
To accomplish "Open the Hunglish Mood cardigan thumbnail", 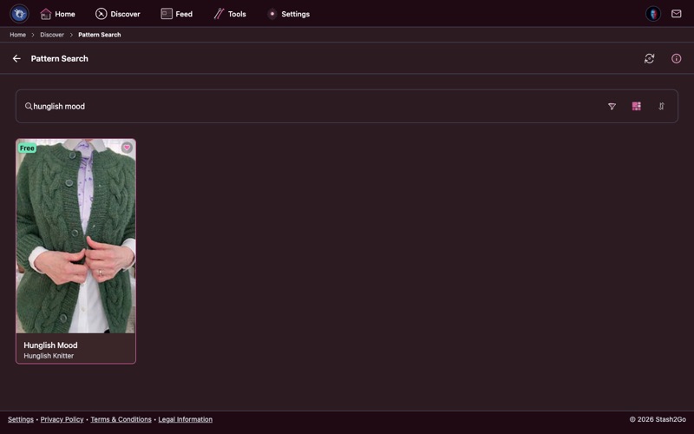I will point(75,236).
